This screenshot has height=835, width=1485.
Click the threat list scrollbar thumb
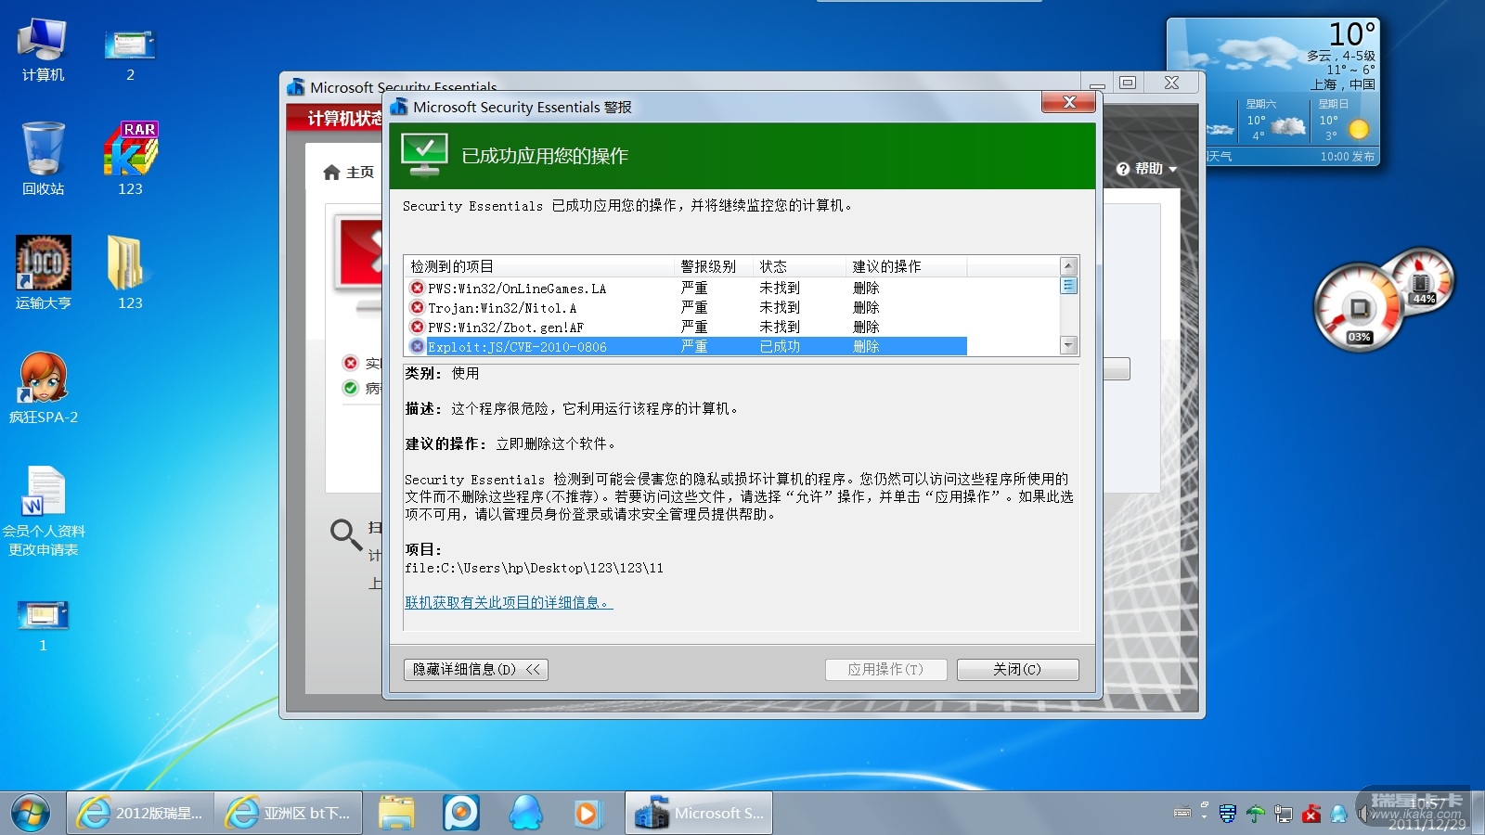pyautogui.click(x=1068, y=286)
